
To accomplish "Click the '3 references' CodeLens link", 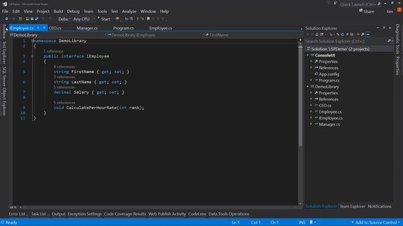I will pos(64,77).
